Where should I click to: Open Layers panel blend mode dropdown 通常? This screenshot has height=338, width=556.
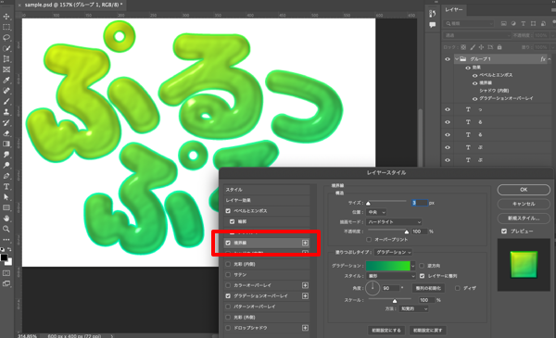(x=477, y=35)
